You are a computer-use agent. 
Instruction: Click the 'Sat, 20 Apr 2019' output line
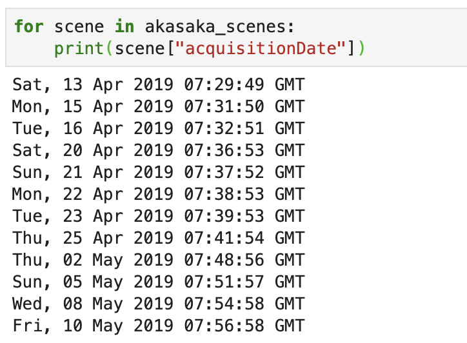click(x=159, y=150)
